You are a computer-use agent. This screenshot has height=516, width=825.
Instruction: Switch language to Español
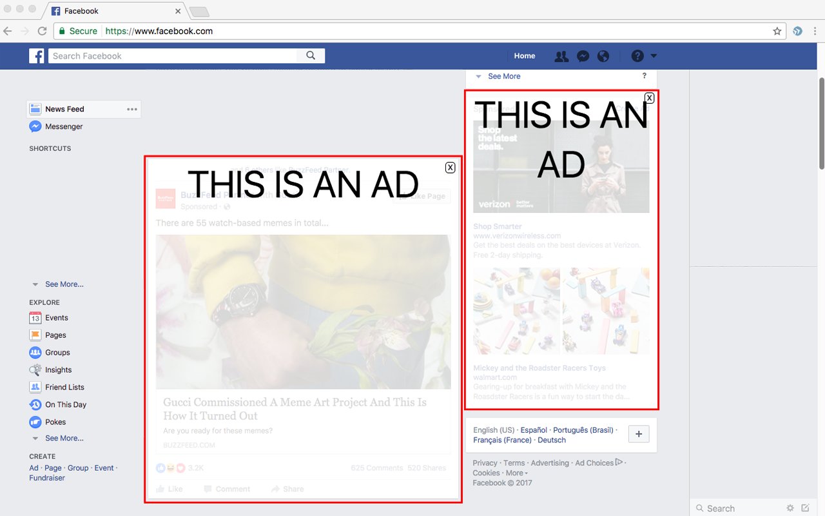(x=533, y=430)
